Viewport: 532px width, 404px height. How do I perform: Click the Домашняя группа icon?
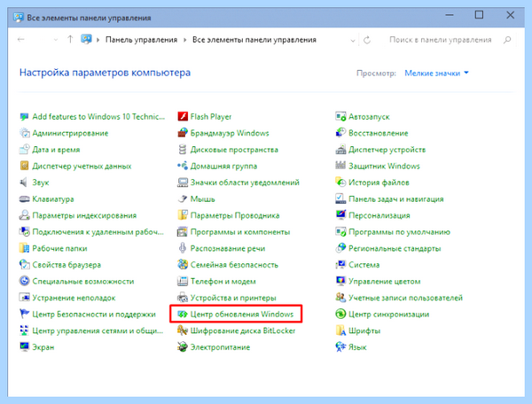[x=183, y=166]
